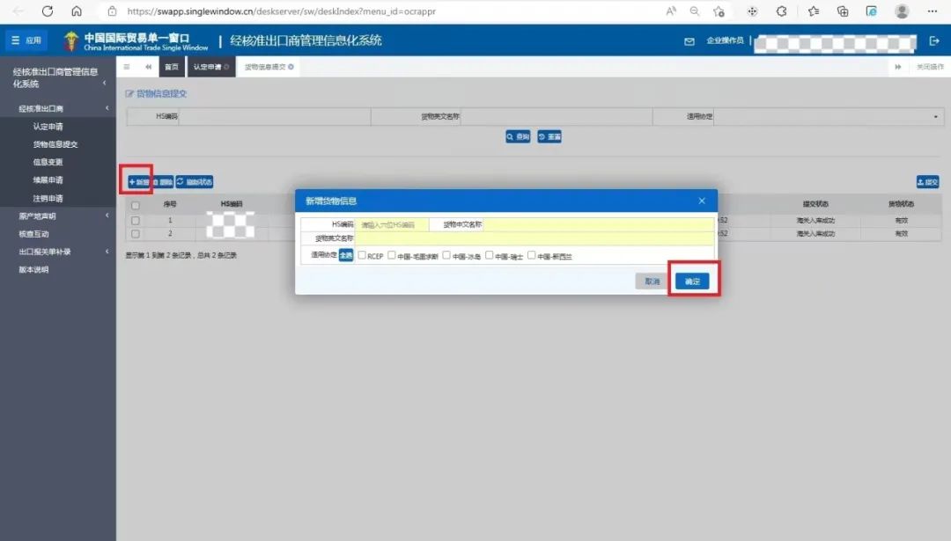Expand the 出口报关单补录 sidebar menu
The image size is (951, 541).
(x=57, y=252)
